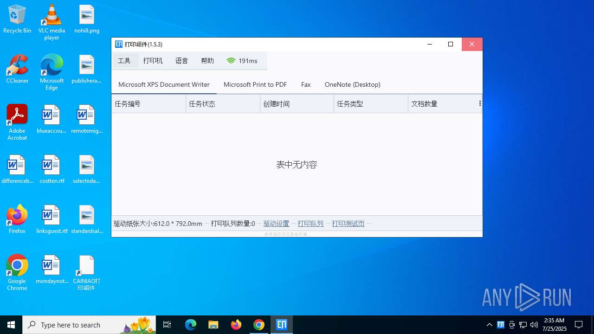This screenshot has width=594, height=334.
Task: Show hidden system tray icons
Action: point(489,325)
